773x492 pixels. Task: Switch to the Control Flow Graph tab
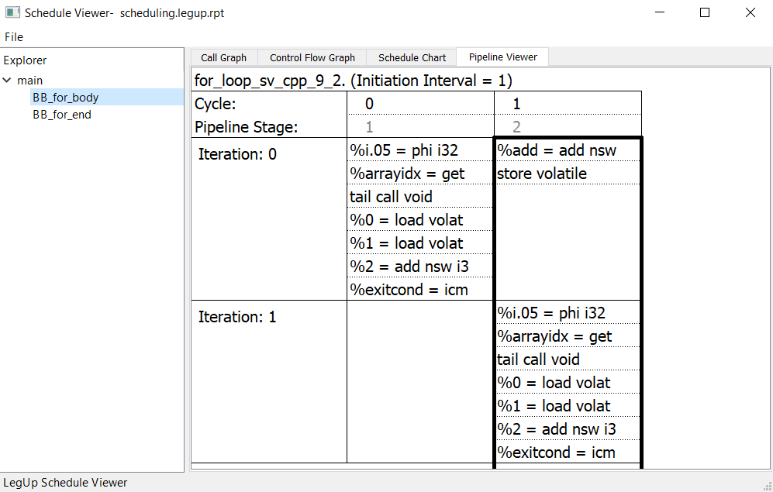click(x=312, y=57)
